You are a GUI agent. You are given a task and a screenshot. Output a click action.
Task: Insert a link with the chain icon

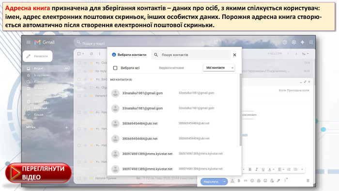tap(246, 180)
